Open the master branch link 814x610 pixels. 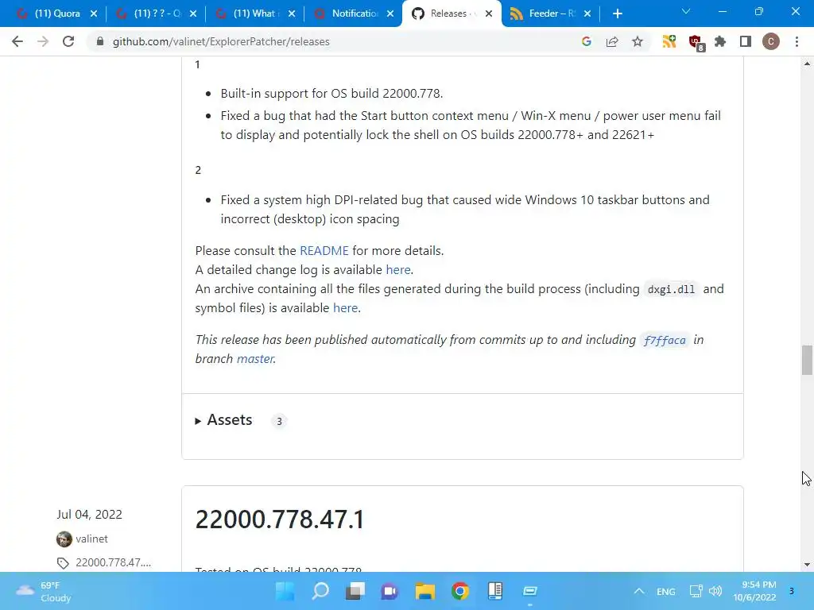coord(255,359)
